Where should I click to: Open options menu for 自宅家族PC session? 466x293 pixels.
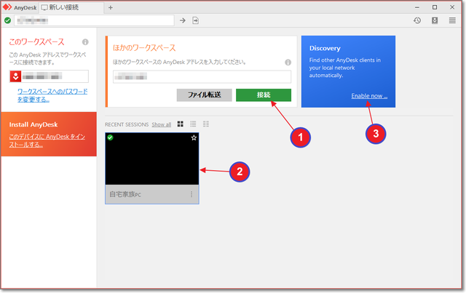191,194
